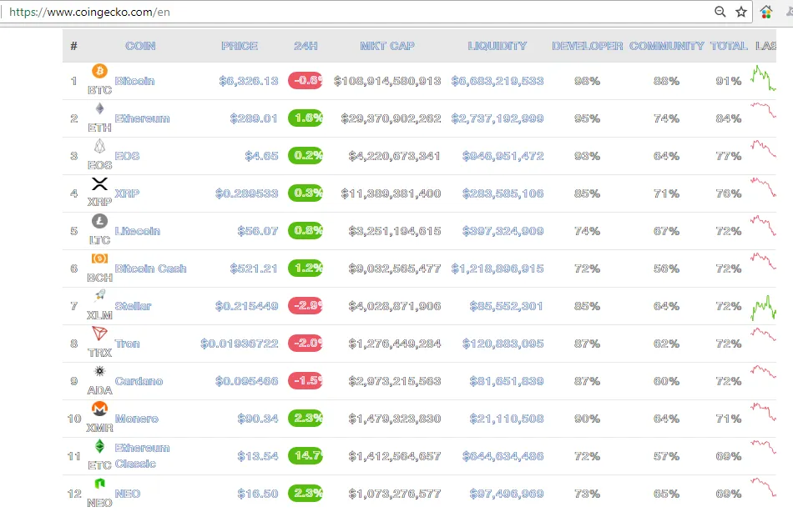Image resolution: width=793 pixels, height=512 pixels.
Task: Click Bitcoin market cap $108,914,580,913
Action: click(387, 81)
